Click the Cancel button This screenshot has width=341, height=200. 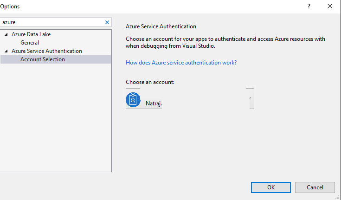click(x=315, y=187)
